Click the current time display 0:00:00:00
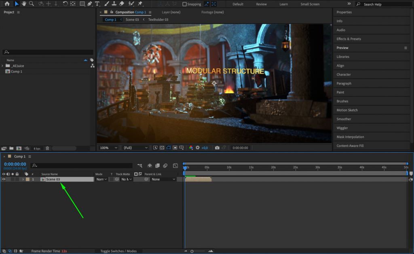The height and width of the screenshot is (254, 414). pyautogui.click(x=15, y=164)
